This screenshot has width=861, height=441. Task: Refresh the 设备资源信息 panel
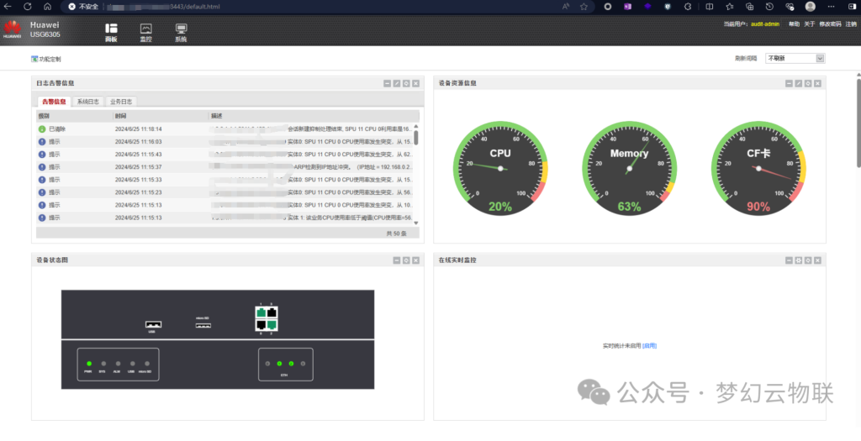click(808, 83)
